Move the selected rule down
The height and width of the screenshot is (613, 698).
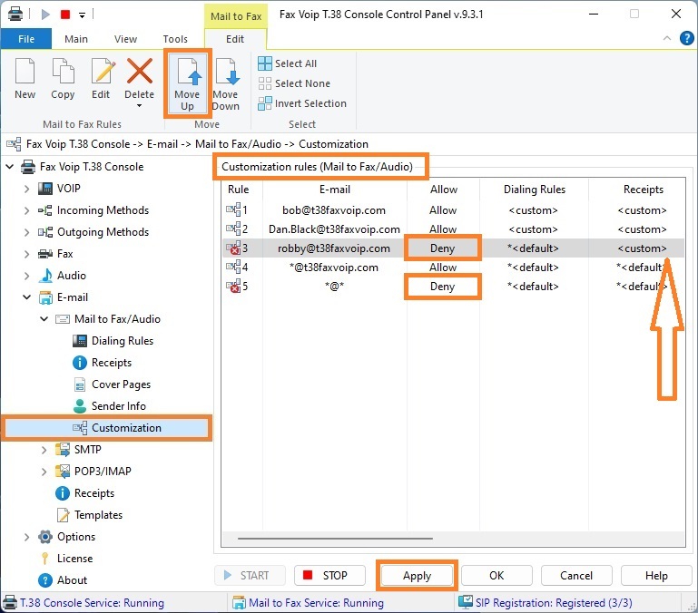coord(226,83)
